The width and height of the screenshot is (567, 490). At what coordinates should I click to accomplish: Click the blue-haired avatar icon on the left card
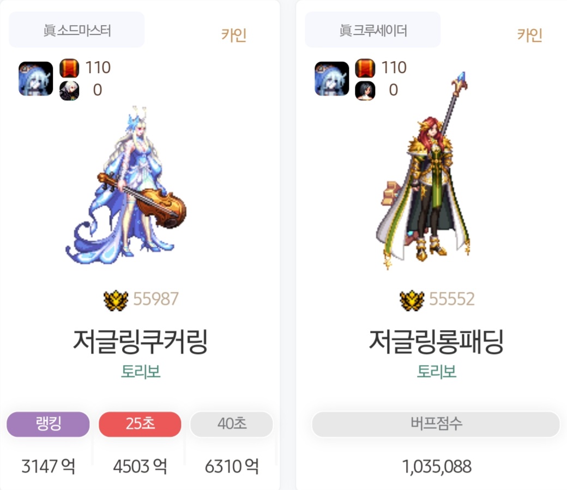[36, 79]
